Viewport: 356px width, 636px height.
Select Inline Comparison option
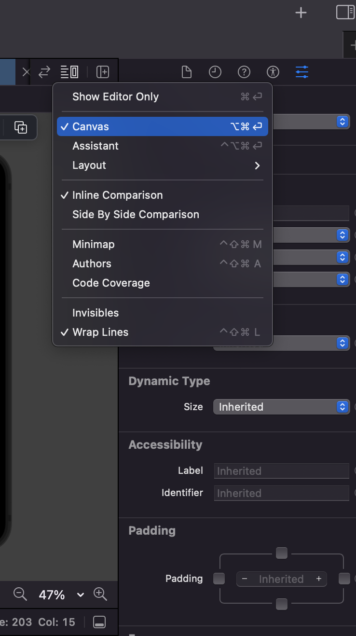163,195
